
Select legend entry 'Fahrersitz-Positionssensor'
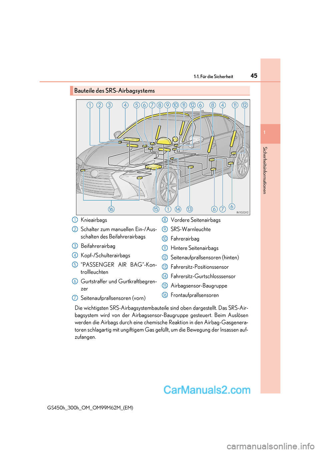(199, 267)
